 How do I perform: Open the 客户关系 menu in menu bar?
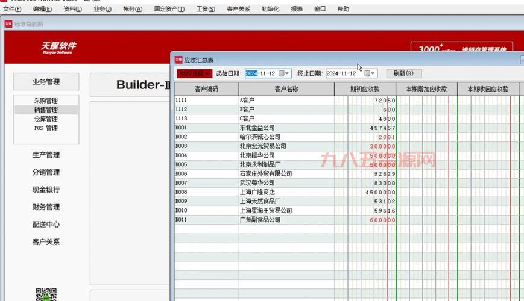[x=238, y=9]
